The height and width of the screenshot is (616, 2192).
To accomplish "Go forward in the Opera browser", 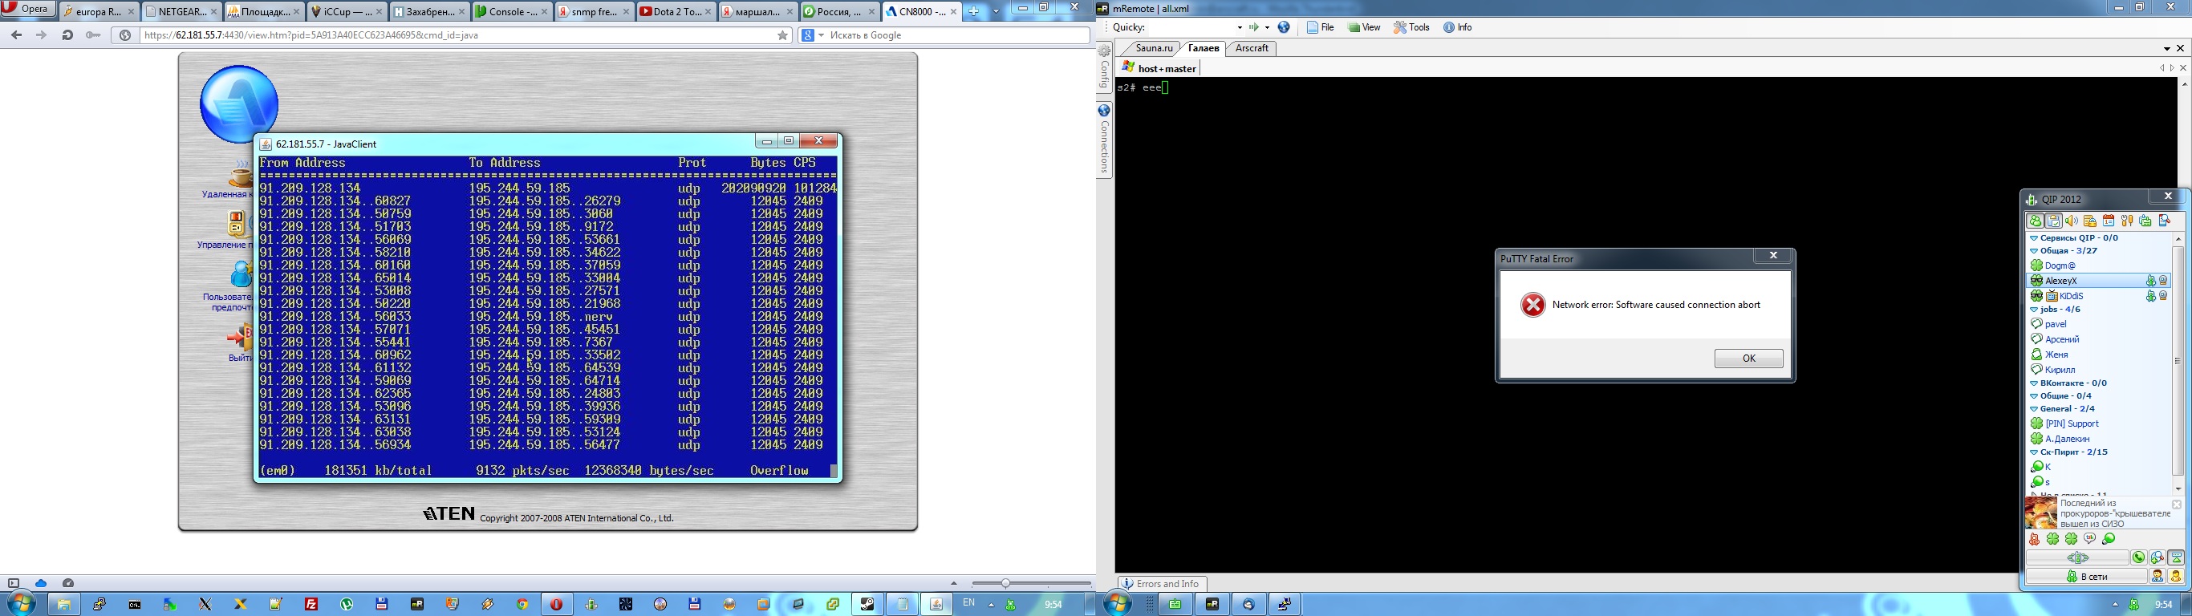I will pos(41,34).
